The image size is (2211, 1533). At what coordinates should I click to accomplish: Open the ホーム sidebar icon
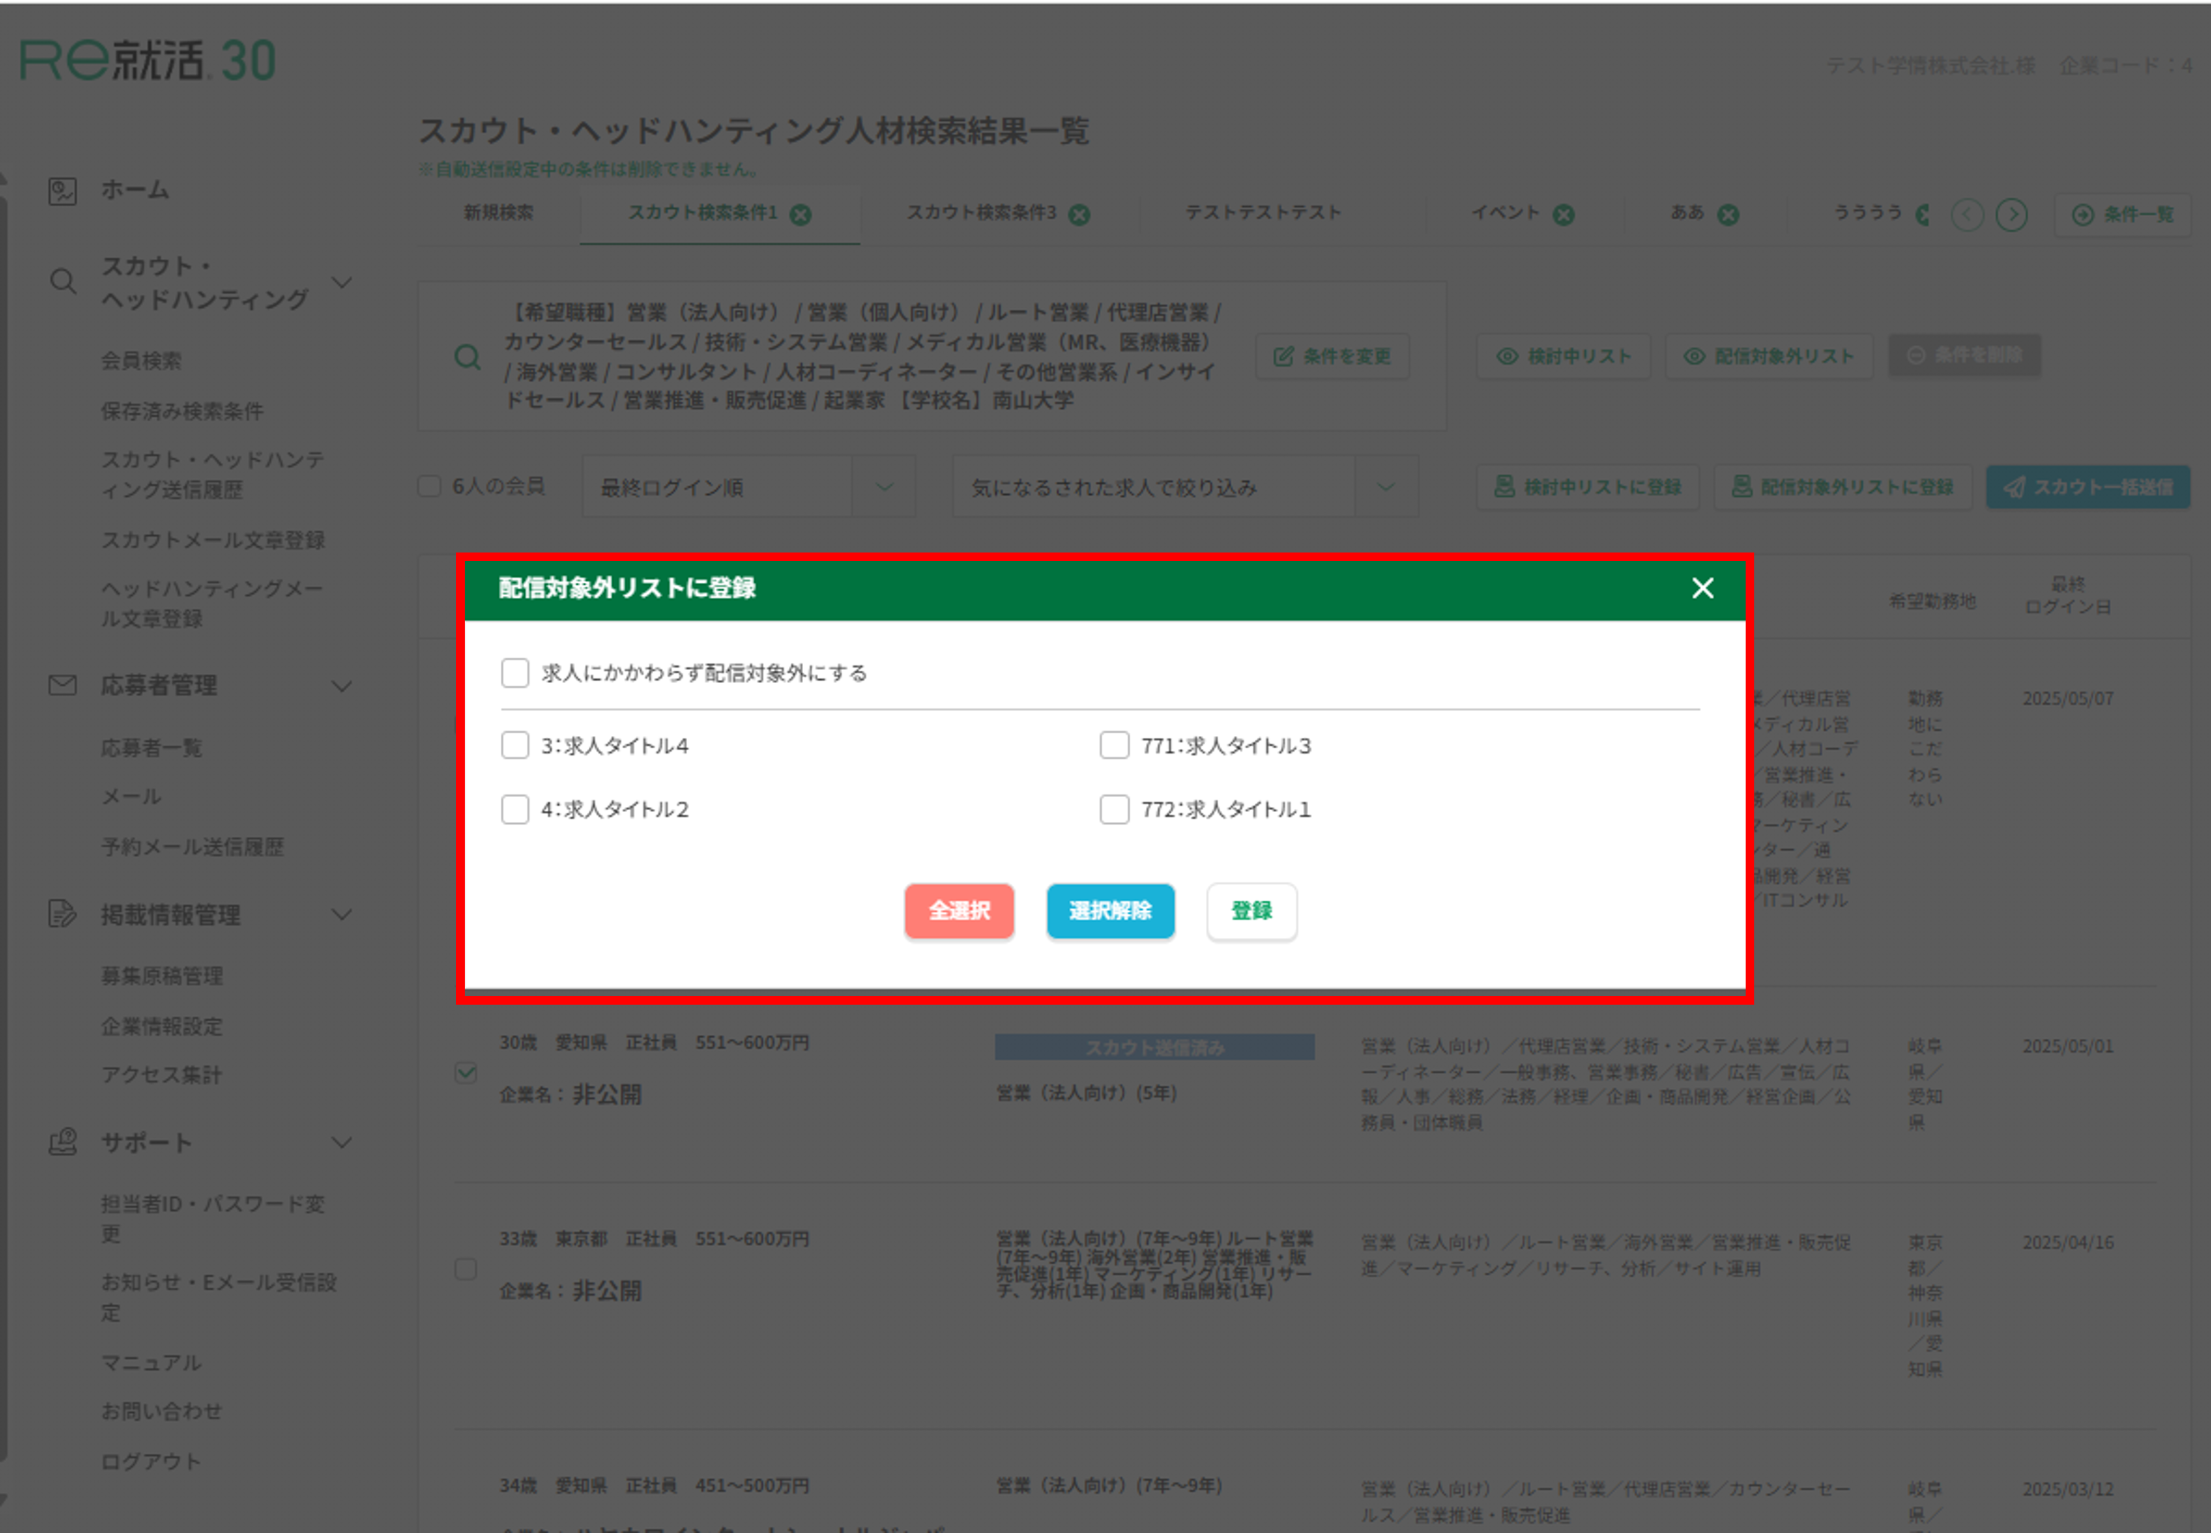point(63,190)
